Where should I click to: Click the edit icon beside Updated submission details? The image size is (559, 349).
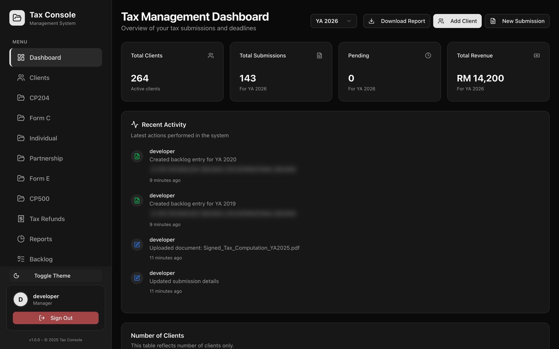tap(137, 278)
